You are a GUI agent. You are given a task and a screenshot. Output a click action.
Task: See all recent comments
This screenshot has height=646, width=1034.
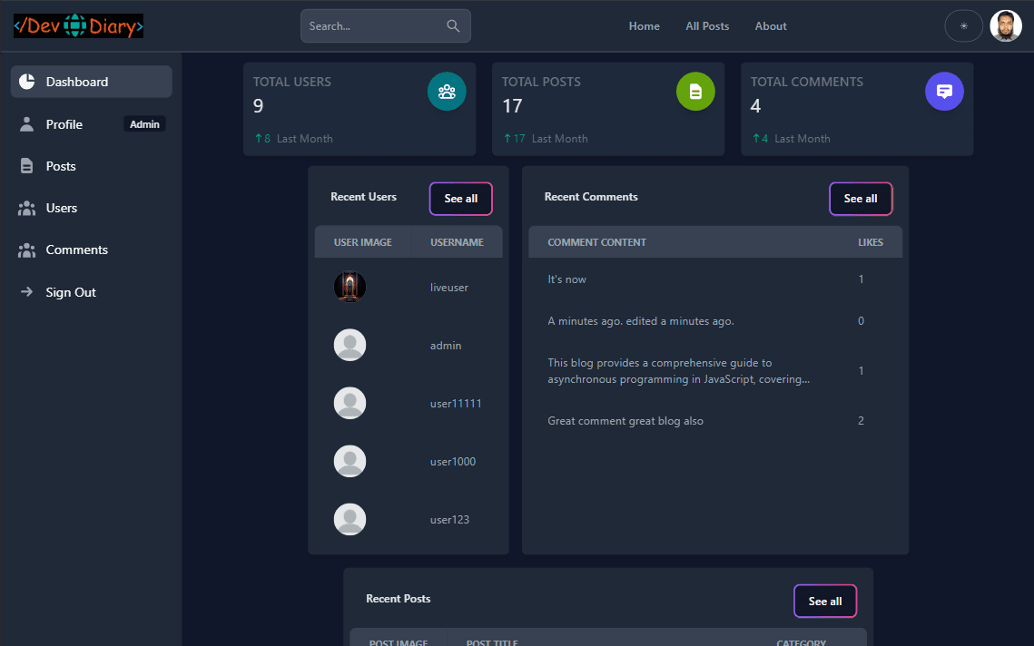point(861,199)
